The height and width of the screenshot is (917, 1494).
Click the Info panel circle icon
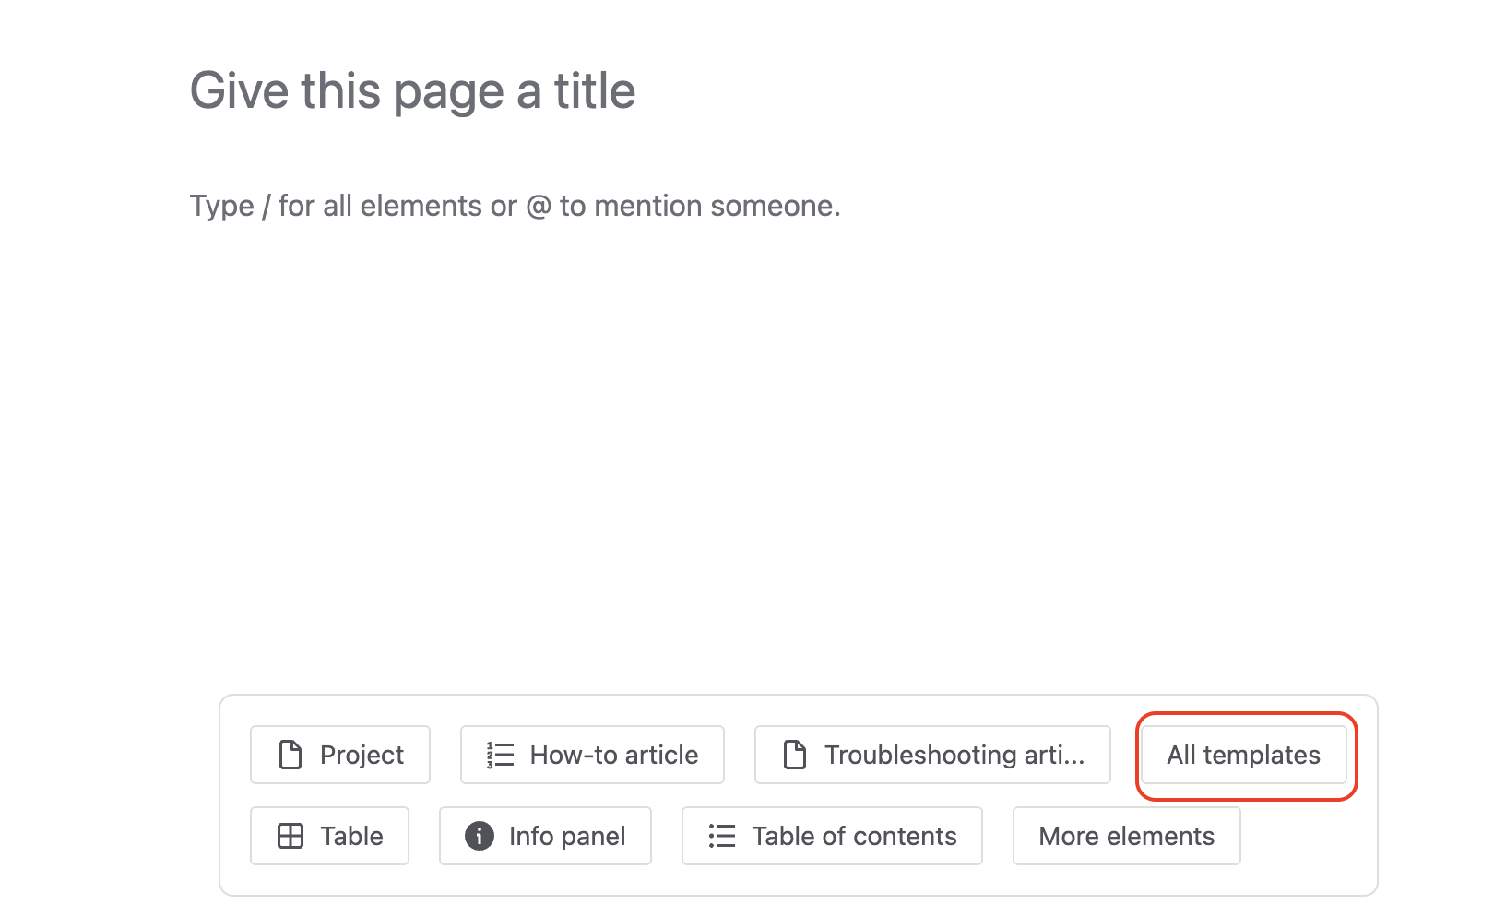pyautogui.click(x=480, y=836)
